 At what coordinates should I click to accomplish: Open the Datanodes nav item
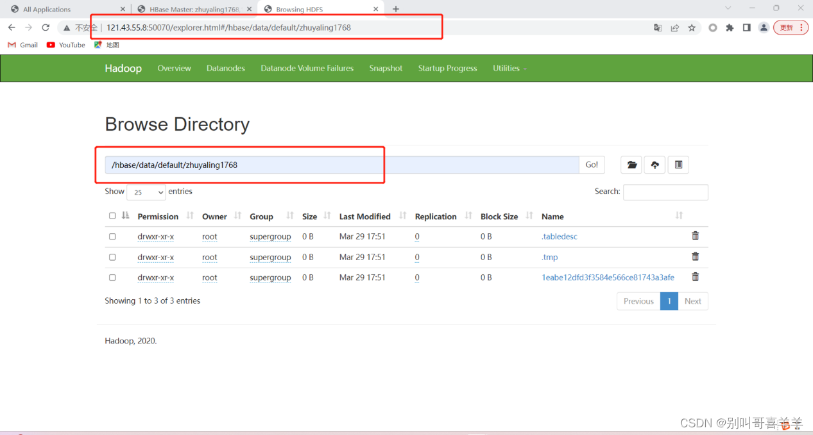click(x=226, y=69)
